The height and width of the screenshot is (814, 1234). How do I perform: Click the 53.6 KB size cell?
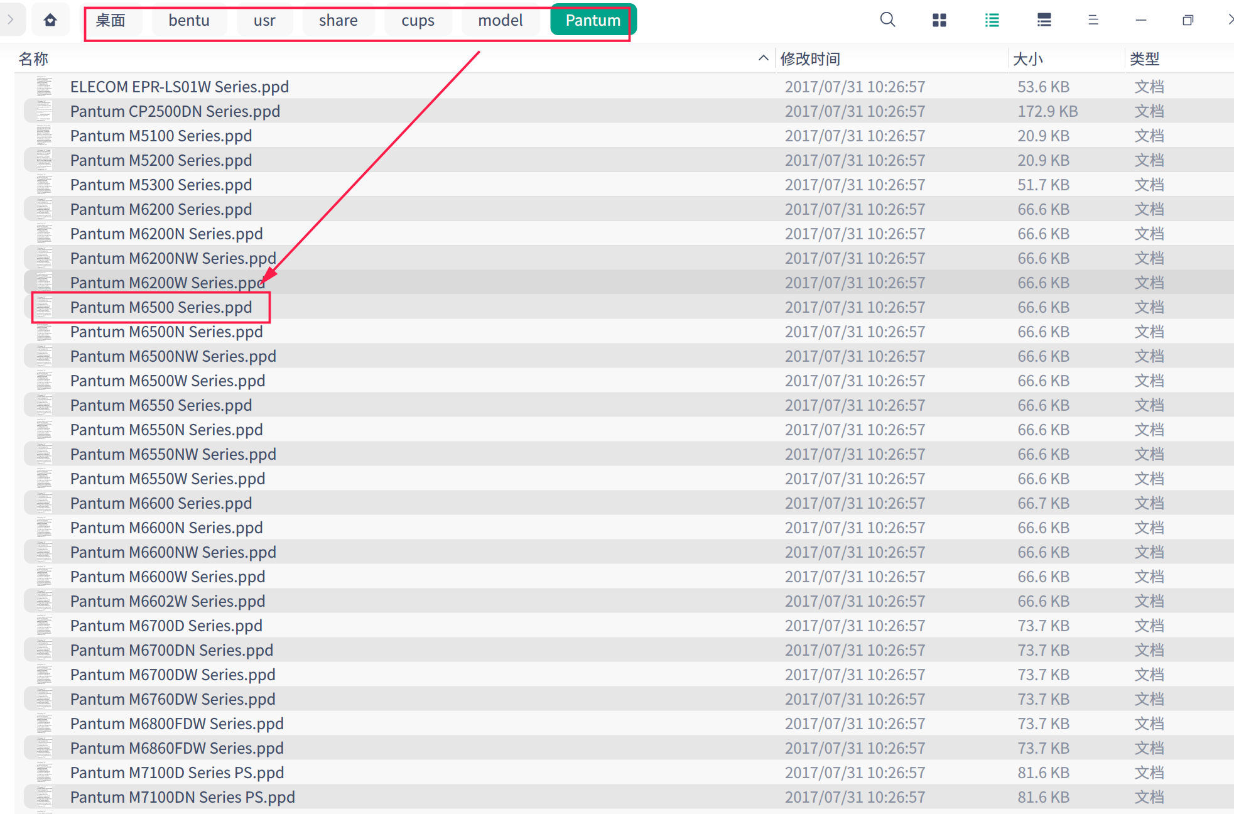pyautogui.click(x=1043, y=87)
